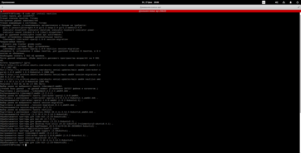The height and width of the screenshot is (153, 301).
Task: Click the 'Rebuilding /usr/share/applications' line
Action: click(31, 129)
